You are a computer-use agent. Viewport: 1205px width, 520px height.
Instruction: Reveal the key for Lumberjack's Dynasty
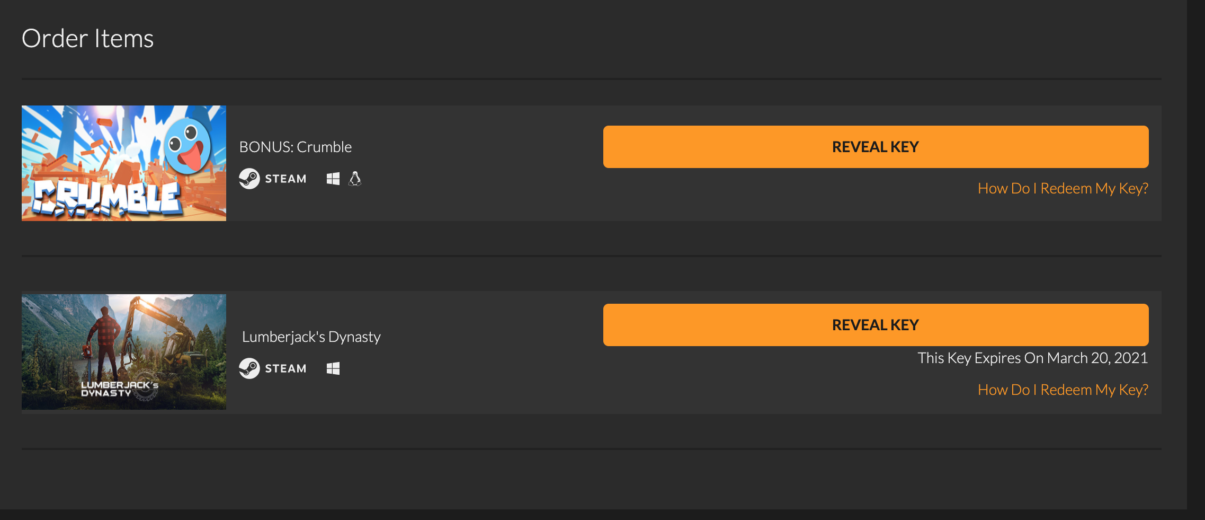[875, 324]
